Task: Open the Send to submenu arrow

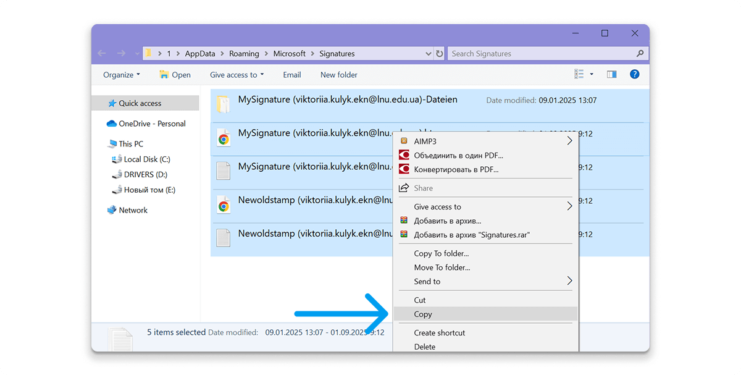Action: point(569,281)
